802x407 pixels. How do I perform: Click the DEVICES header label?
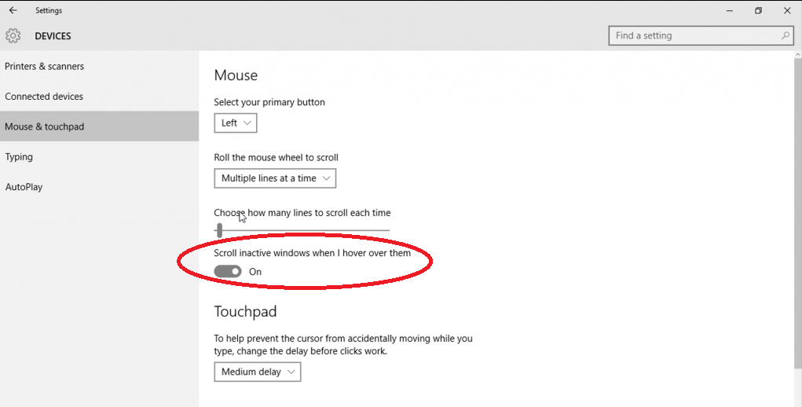click(x=53, y=36)
